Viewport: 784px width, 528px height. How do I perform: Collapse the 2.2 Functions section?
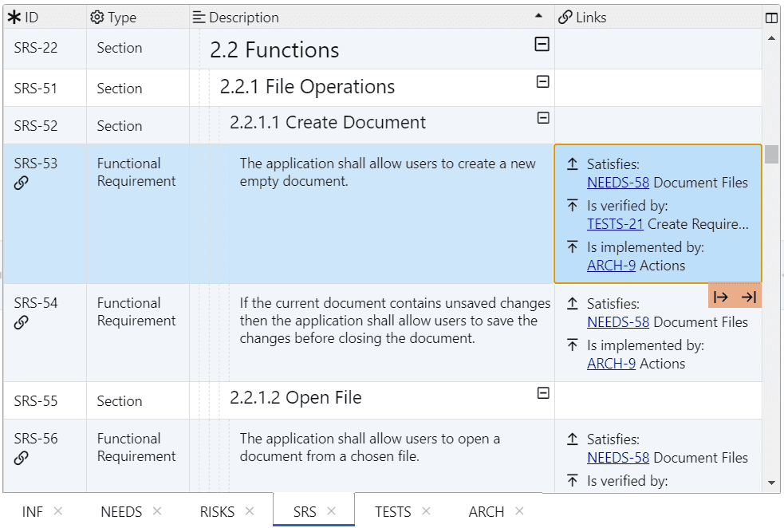pos(542,45)
